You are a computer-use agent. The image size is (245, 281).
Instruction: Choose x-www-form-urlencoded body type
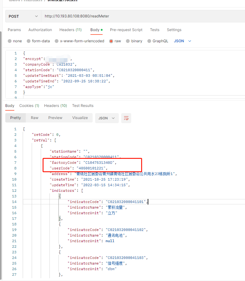pos(57,41)
